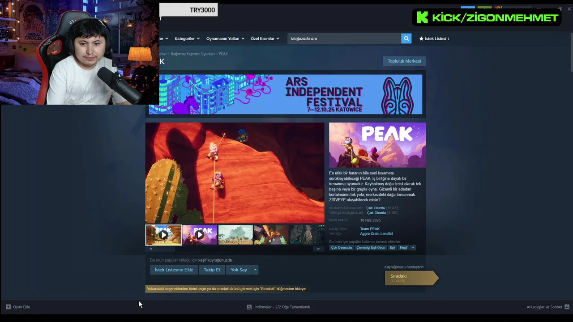Click the thumbnail strip left arrow
Viewport: 573px width, 322px height.
150,249
